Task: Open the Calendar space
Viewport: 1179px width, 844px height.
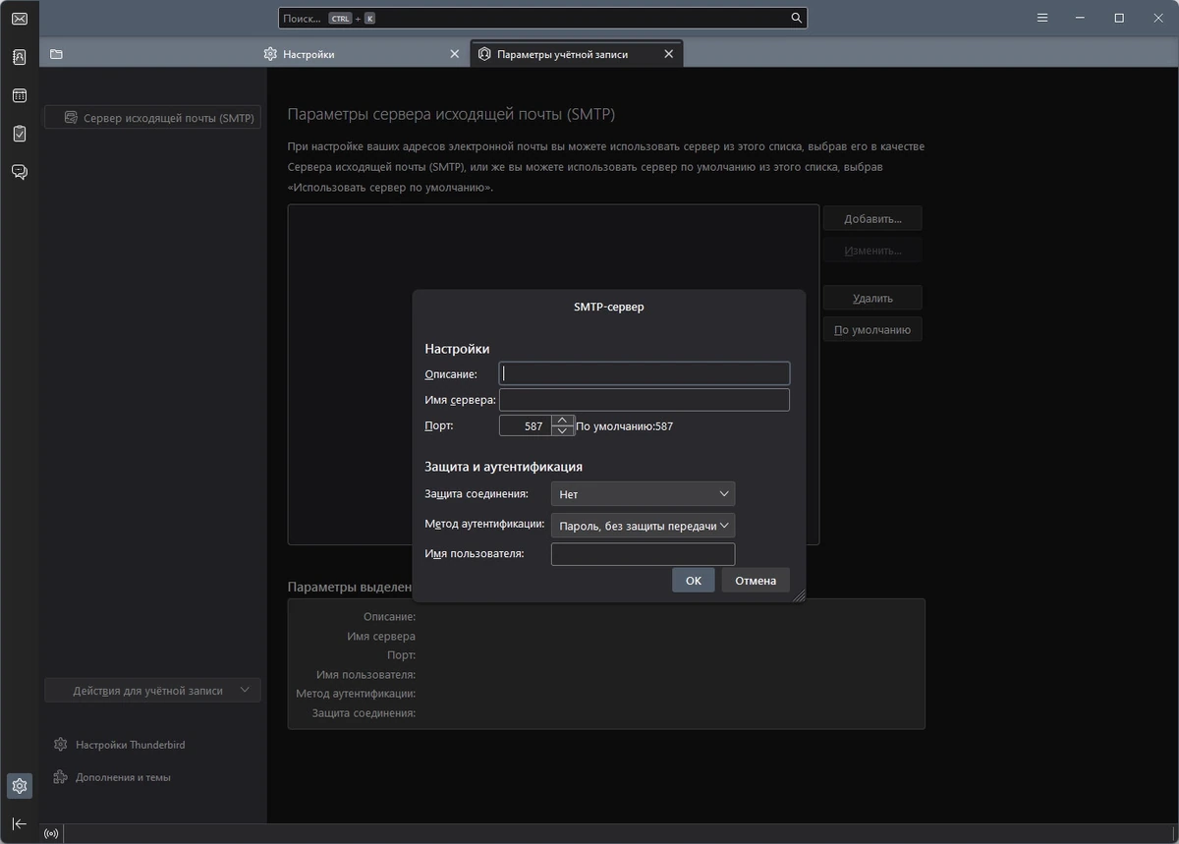Action: (x=19, y=95)
